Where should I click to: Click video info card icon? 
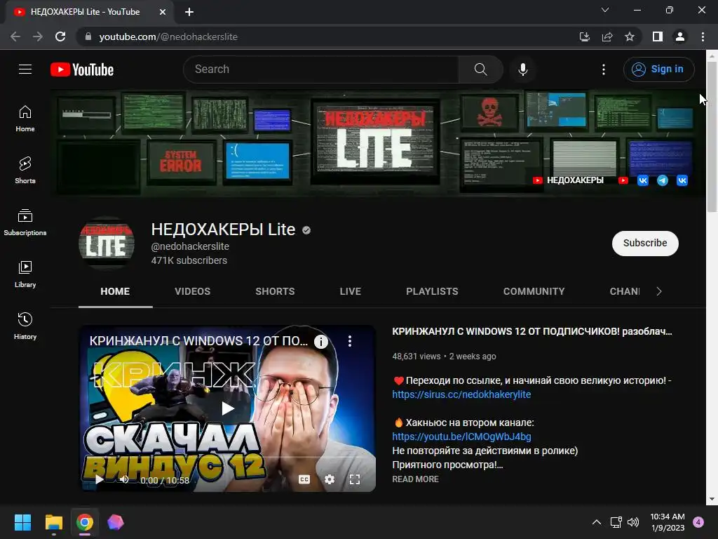pos(321,341)
